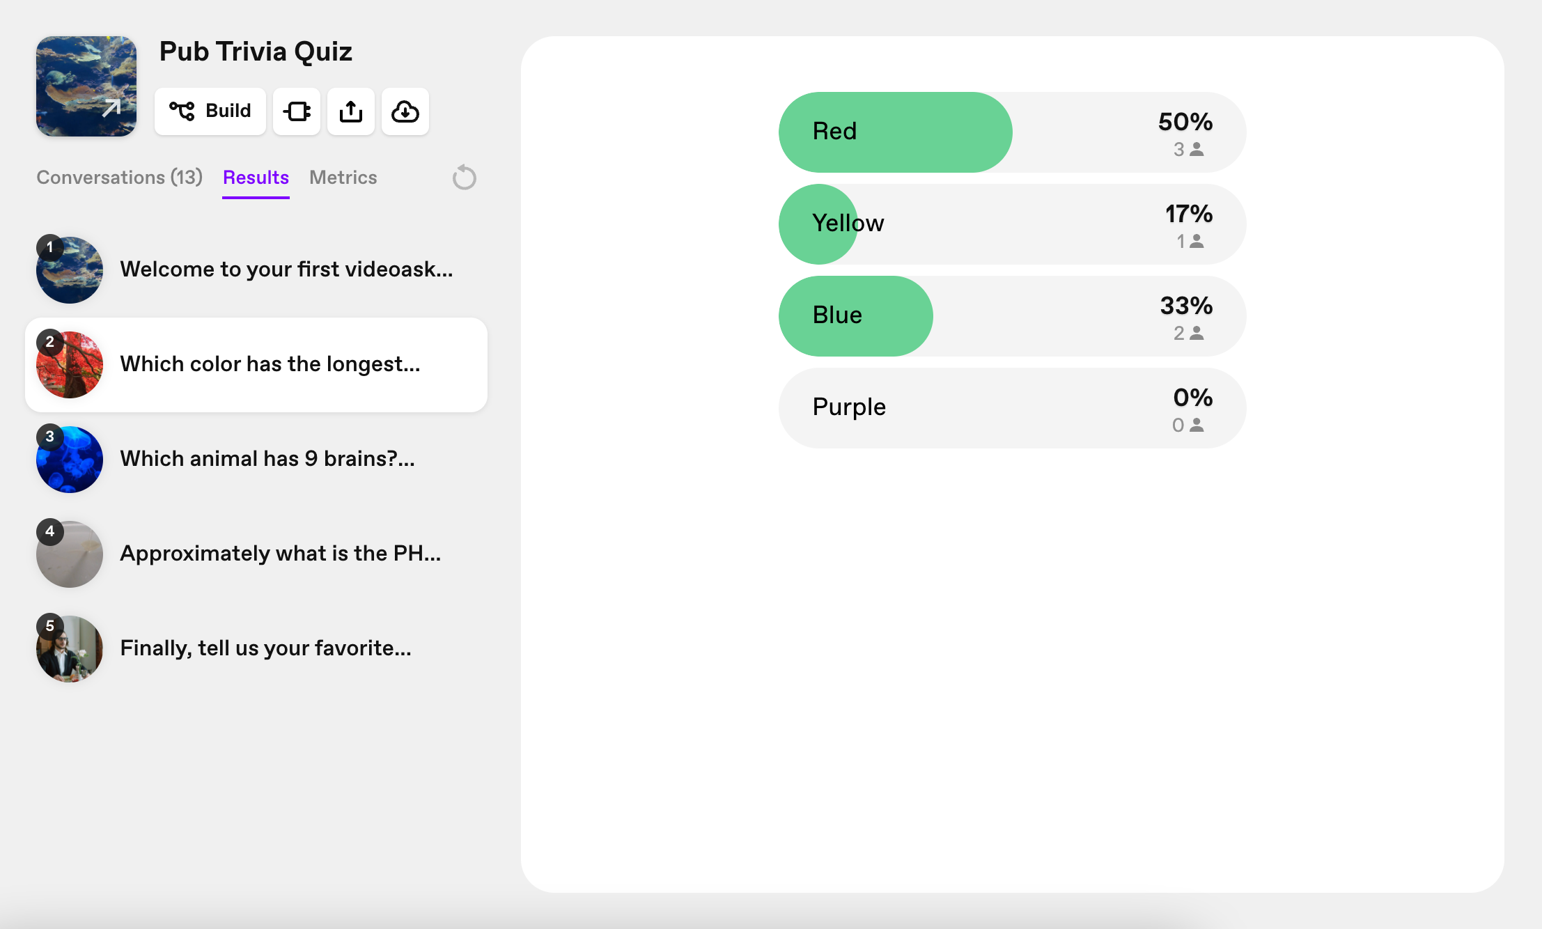The width and height of the screenshot is (1542, 929).
Task: Click the refresh results icon
Action: click(x=464, y=178)
